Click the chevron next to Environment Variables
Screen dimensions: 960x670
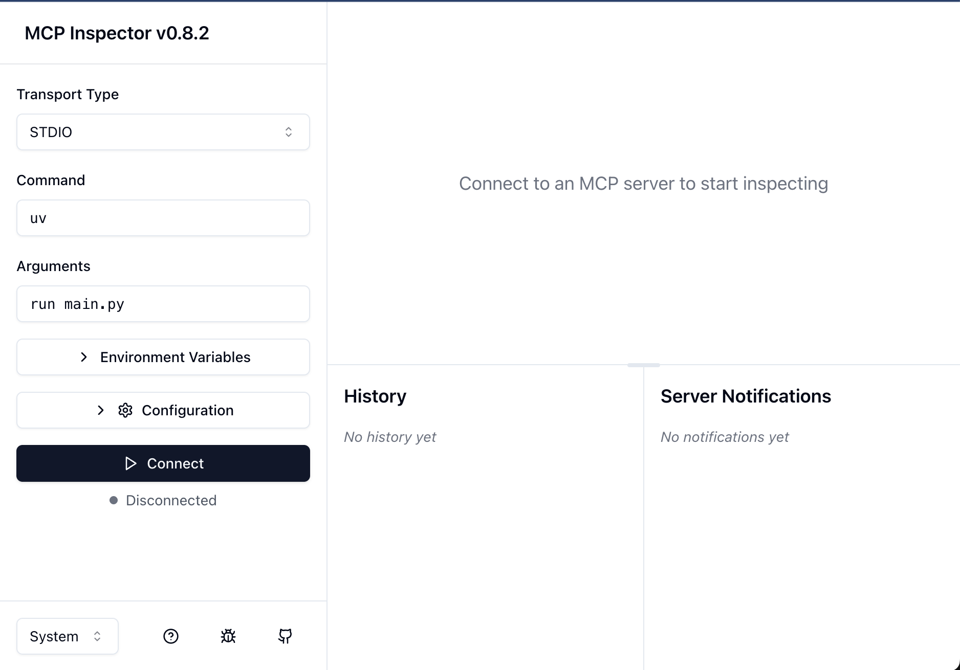tap(84, 357)
